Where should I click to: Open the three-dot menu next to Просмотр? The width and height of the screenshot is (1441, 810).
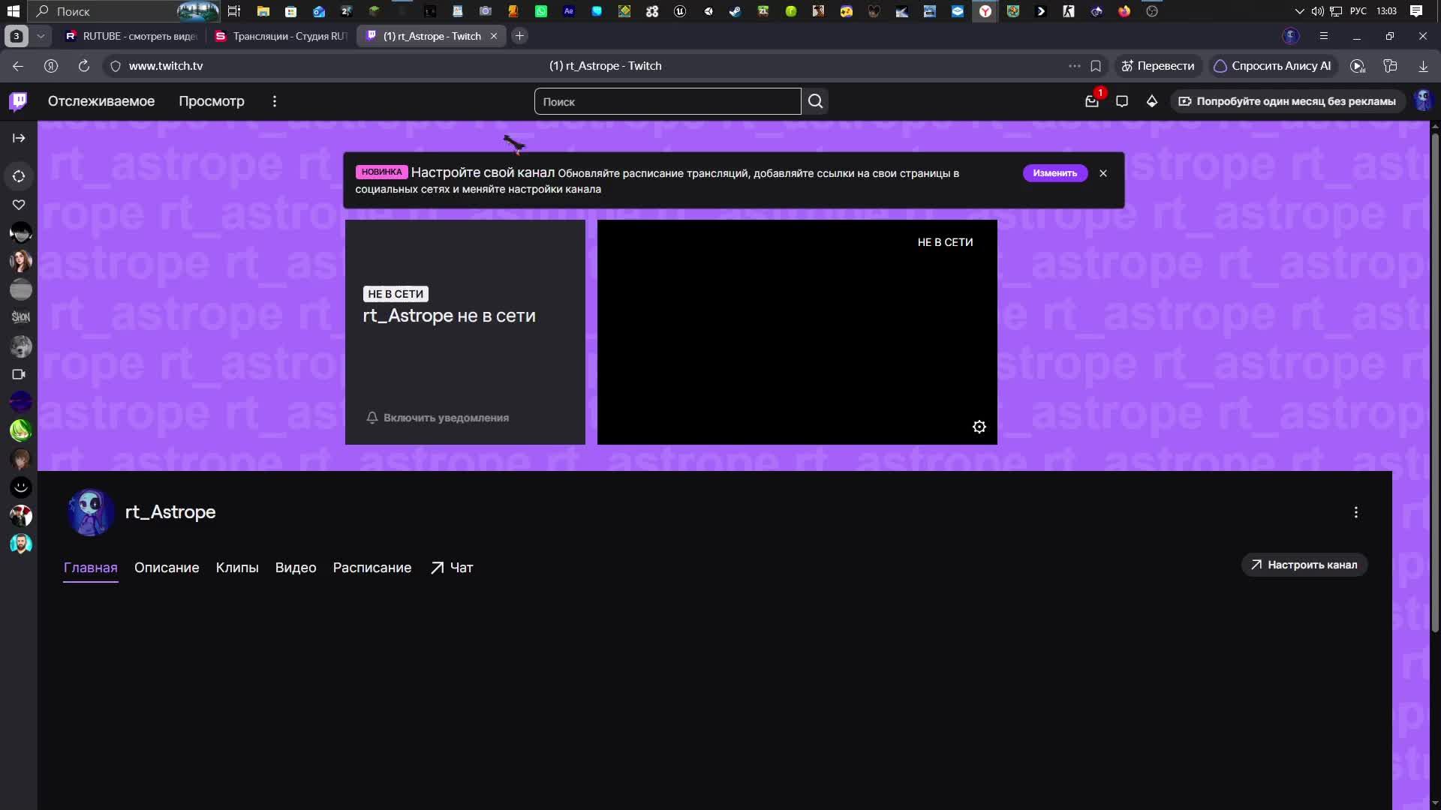click(x=275, y=101)
